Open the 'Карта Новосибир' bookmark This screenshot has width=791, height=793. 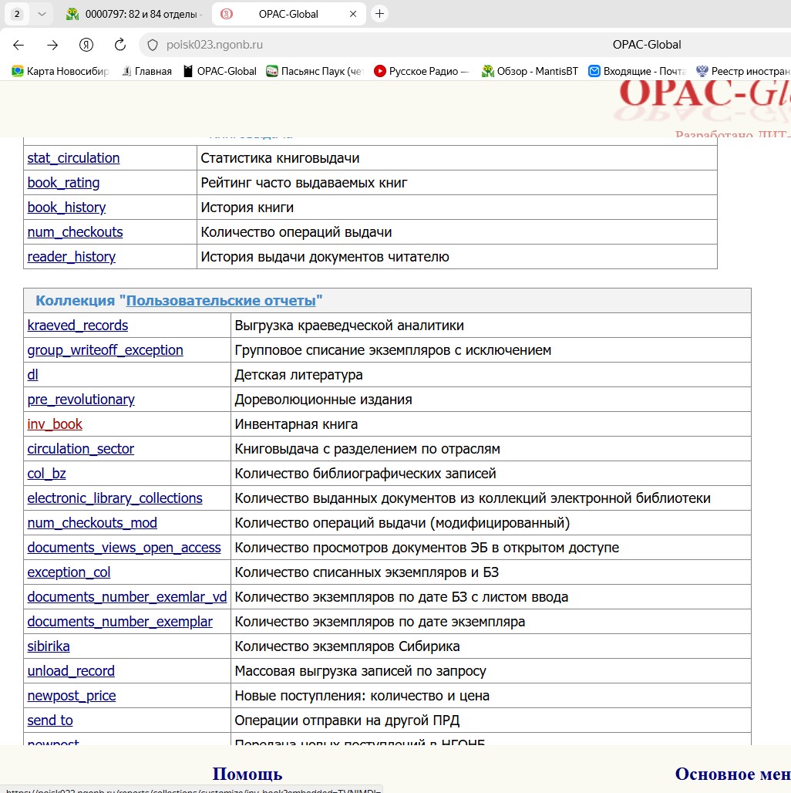coord(61,71)
